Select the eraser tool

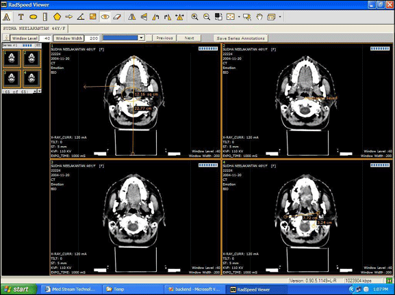tap(117, 17)
